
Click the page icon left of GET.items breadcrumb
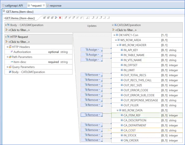[4, 11]
